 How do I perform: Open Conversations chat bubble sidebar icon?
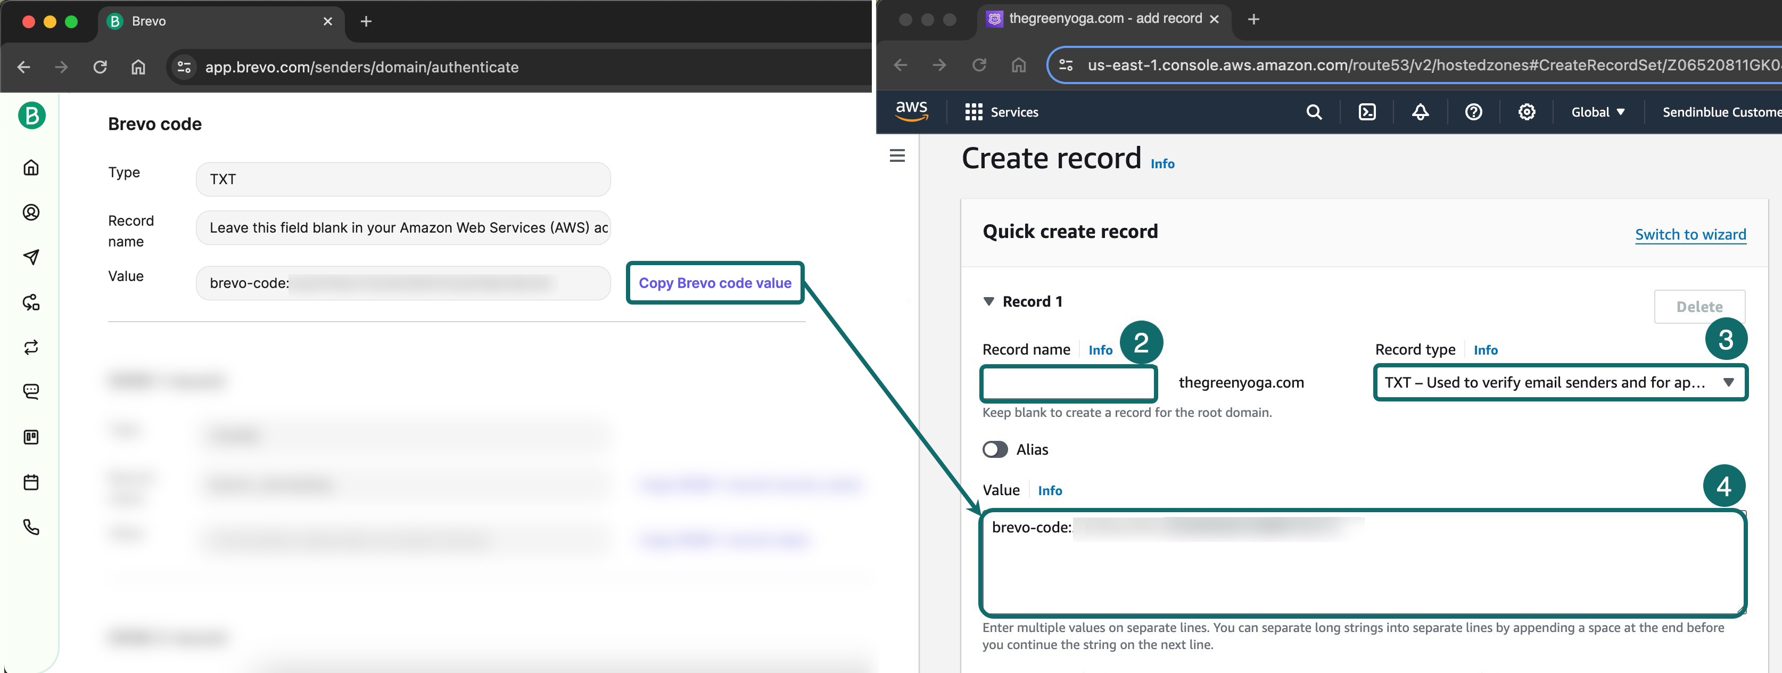click(x=31, y=392)
